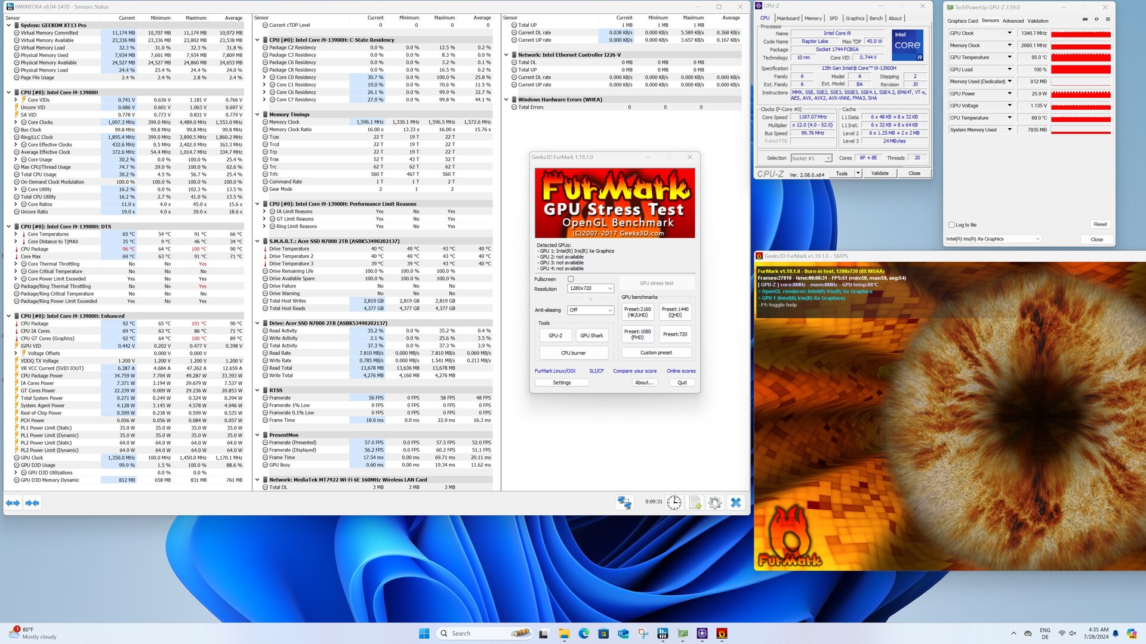The height and width of the screenshot is (644, 1146).
Task: Open the Compare your score link
Action: [x=634, y=371]
